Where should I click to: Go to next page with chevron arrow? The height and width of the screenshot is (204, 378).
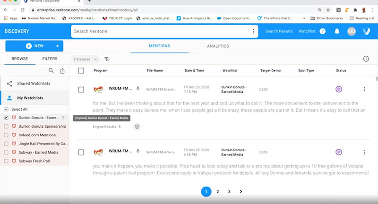click(241, 191)
